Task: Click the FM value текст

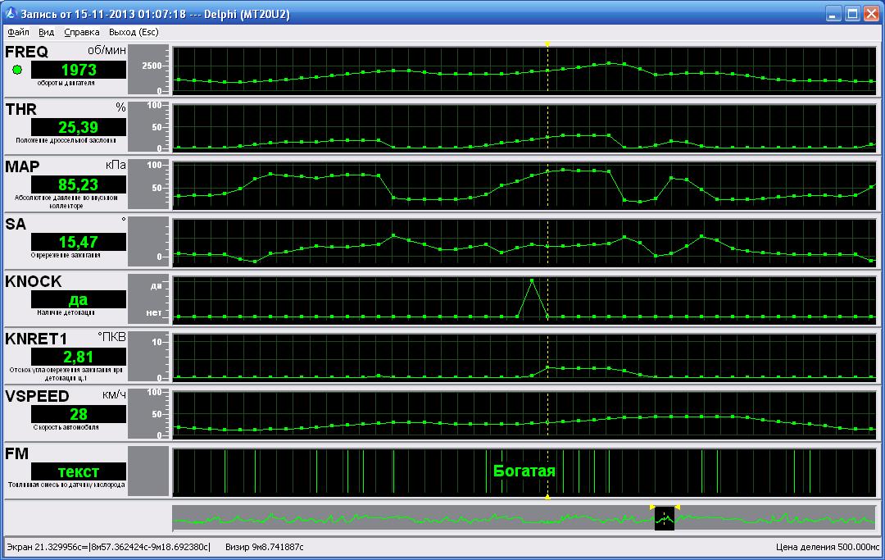Action: pyautogui.click(x=79, y=472)
